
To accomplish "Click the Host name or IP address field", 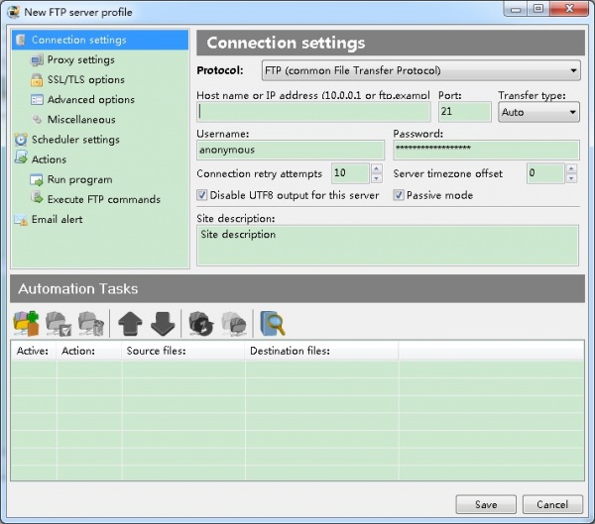I will pos(313,112).
